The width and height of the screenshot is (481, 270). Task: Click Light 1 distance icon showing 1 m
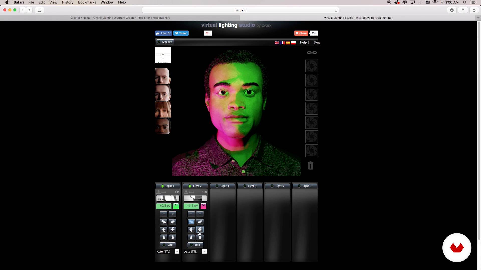[x=161, y=192]
